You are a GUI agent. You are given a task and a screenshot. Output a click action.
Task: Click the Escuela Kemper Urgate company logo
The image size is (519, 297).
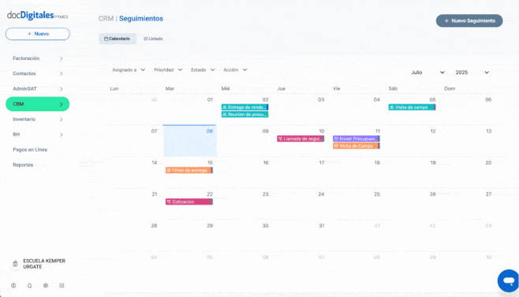tap(15, 264)
